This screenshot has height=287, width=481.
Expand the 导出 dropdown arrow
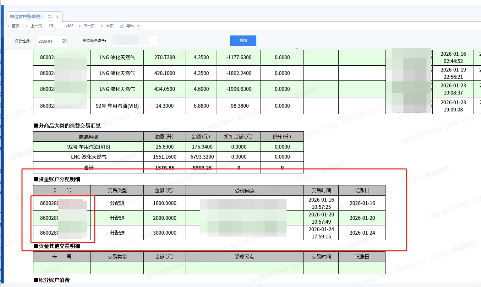pyautogui.click(x=138, y=26)
